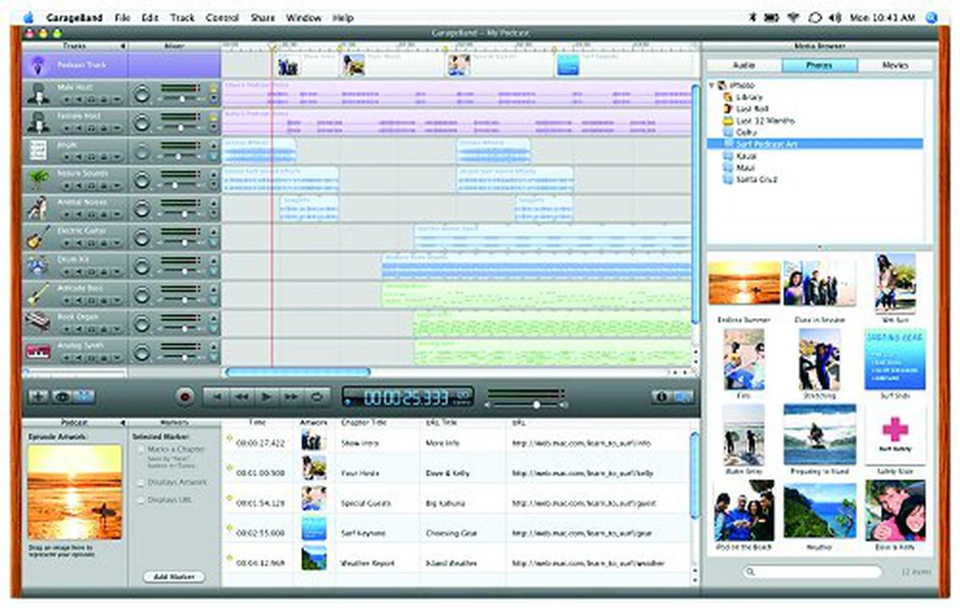
Task: Collapse the Podcast panel header arrow
Action: (x=123, y=422)
